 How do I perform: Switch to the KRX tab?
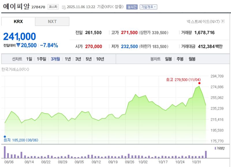(x=18, y=21)
